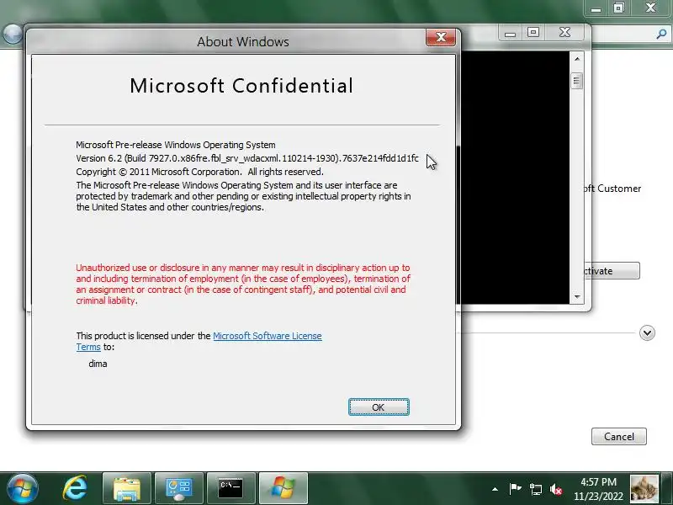Click the Microsoft Confidential heading
The width and height of the screenshot is (673, 505).
[x=241, y=86]
